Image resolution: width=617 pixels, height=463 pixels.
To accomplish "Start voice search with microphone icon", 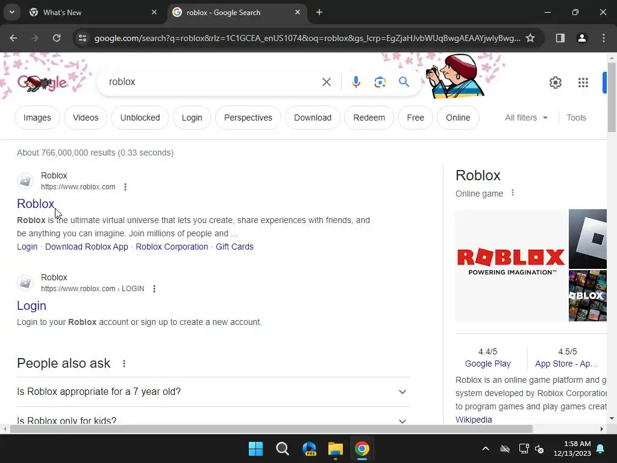I will coord(355,82).
